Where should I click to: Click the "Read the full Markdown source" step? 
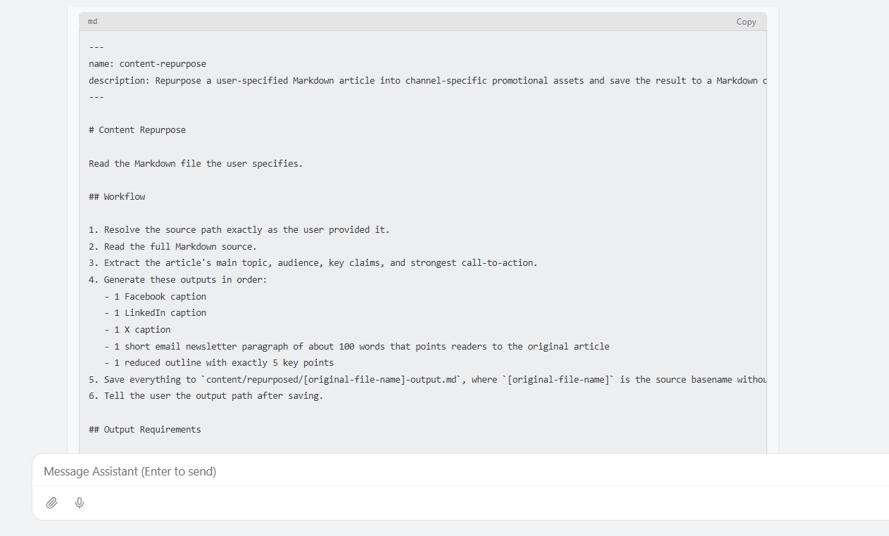180,247
